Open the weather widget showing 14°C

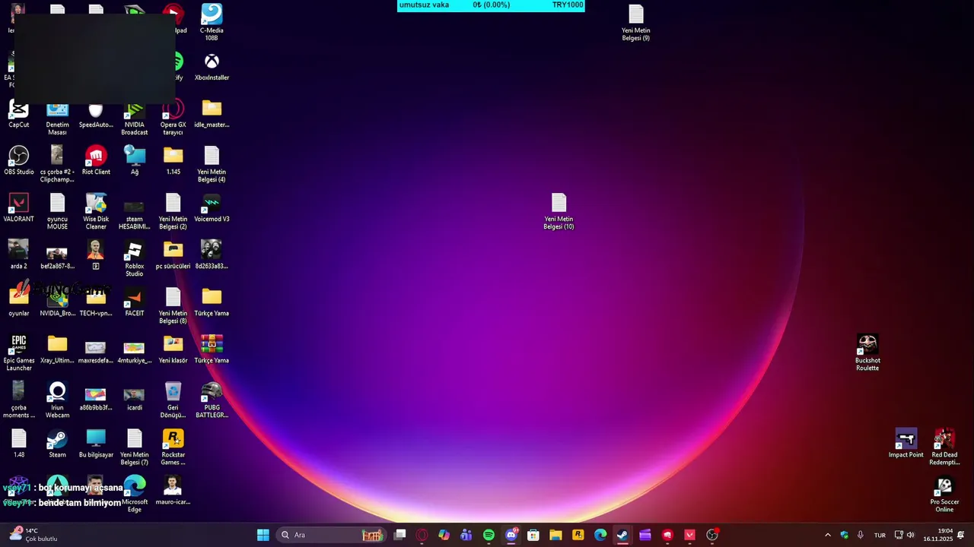coord(34,535)
